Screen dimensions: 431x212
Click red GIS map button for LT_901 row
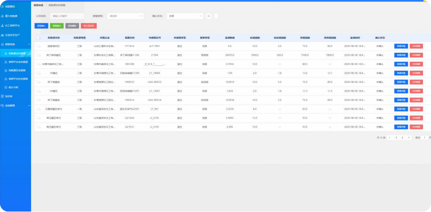click(x=416, y=109)
